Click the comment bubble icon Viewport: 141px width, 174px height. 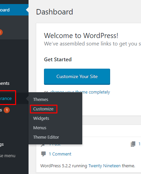[x=43, y=154]
